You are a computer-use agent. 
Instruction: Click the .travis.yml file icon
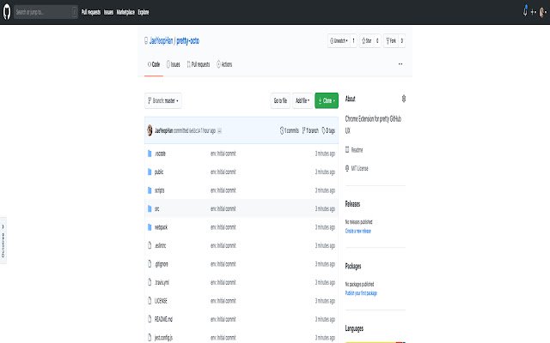click(x=150, y=282)
